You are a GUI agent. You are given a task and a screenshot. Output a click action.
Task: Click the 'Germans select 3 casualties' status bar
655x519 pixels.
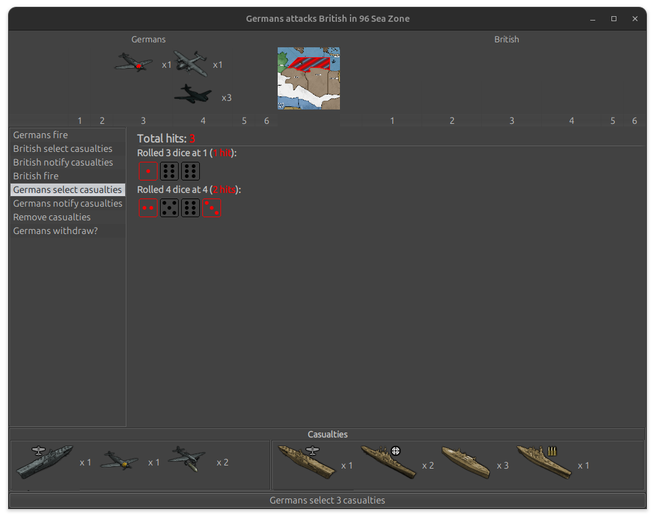click(x=327, y=500)
